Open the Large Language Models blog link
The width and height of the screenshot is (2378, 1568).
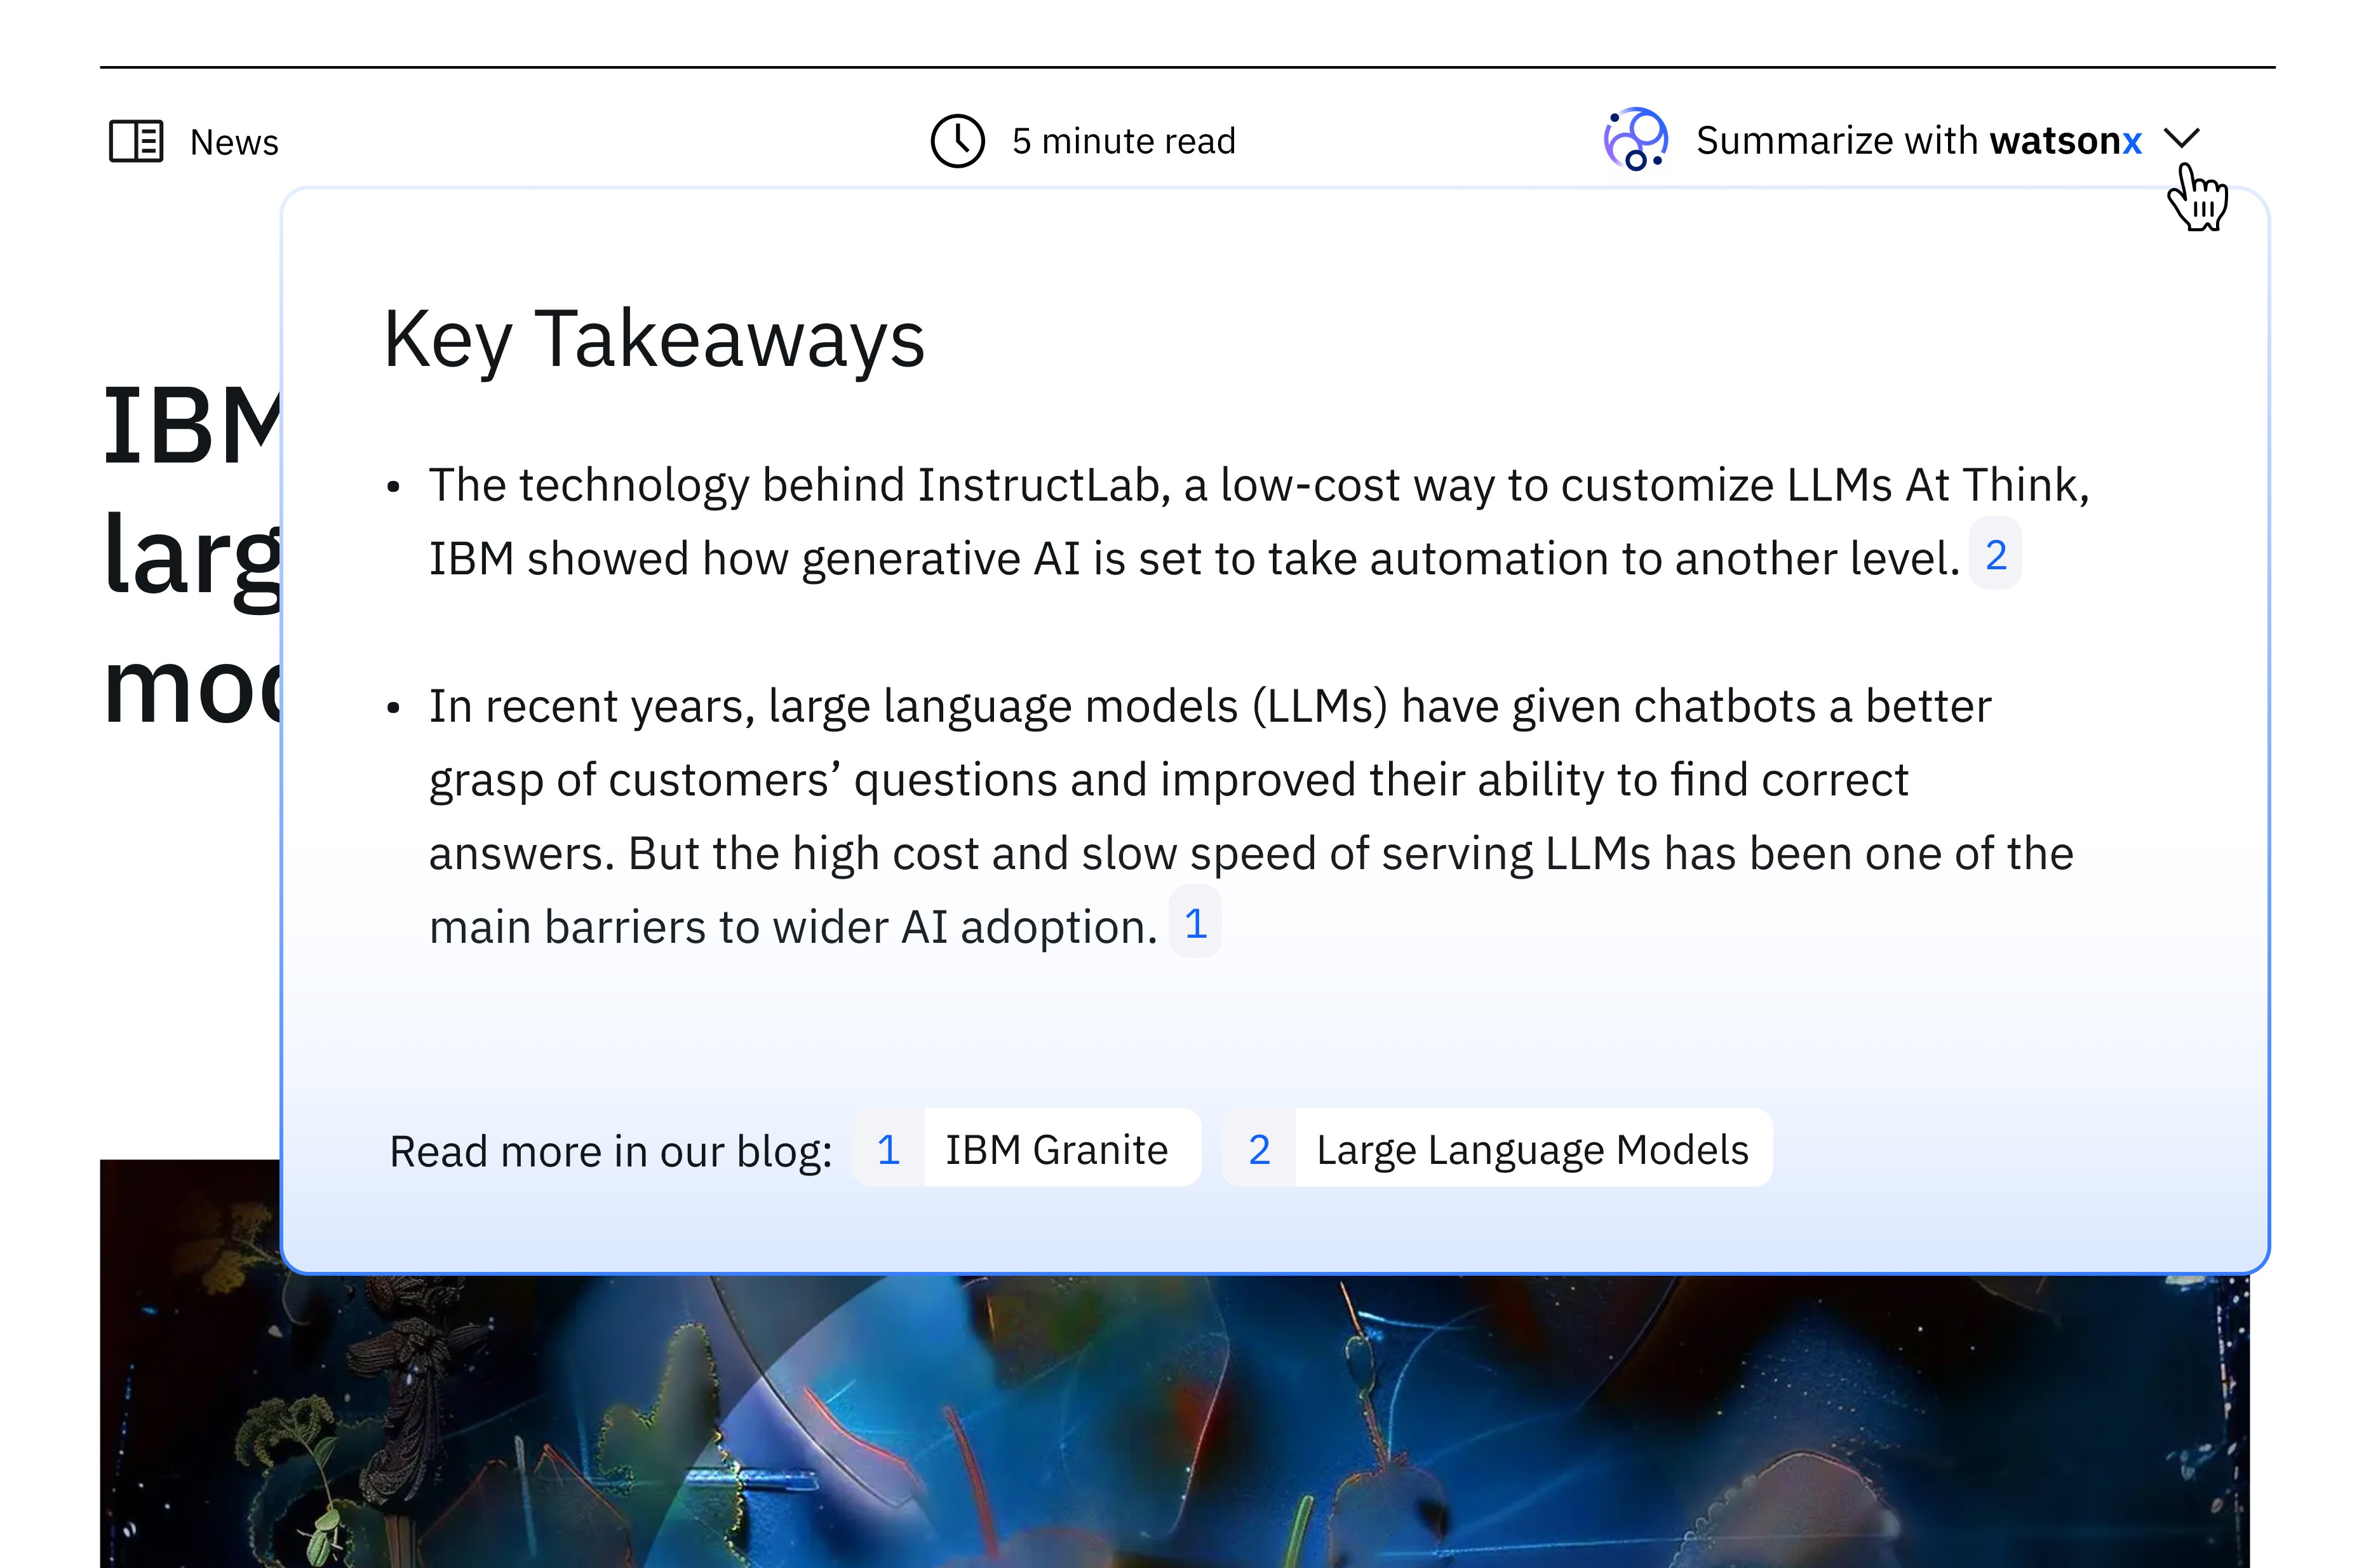[x=1498, y=1149]
